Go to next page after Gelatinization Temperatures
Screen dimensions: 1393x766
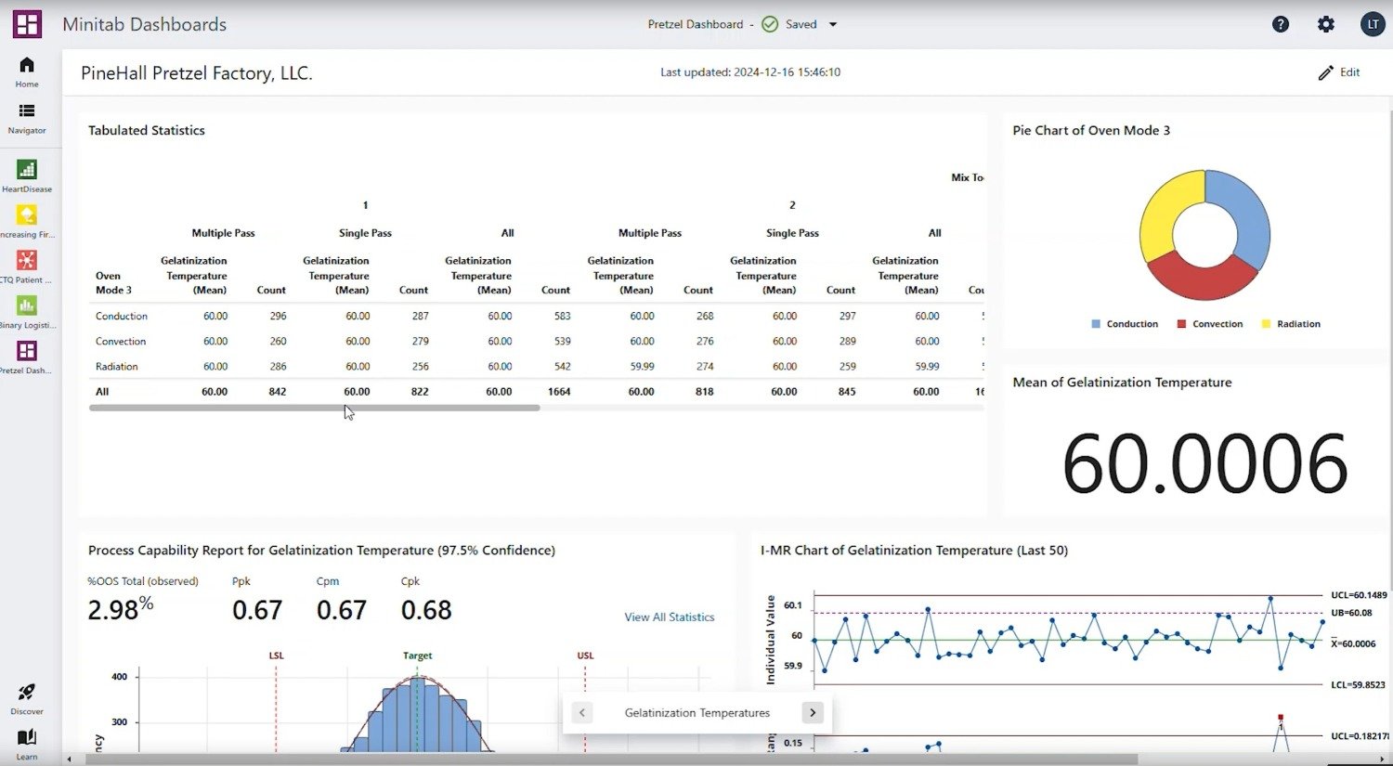(813, 713)
